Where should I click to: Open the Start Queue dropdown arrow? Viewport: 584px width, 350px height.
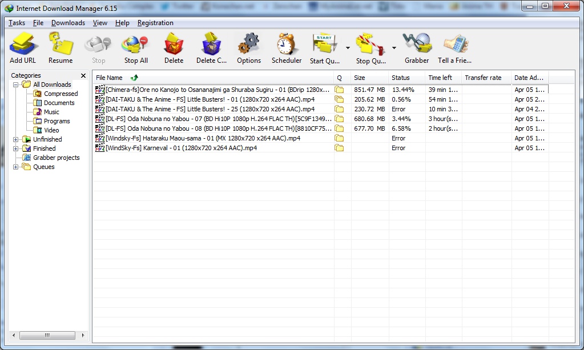tap(348, 48)
